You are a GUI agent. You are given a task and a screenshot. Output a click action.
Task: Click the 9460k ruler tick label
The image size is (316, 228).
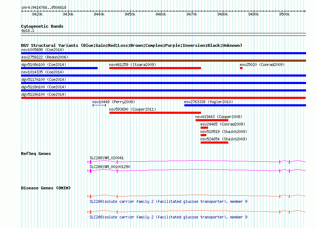coord(161,14)
